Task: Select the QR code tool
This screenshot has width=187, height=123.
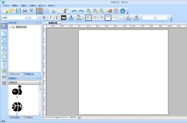Action: [x=4, y=83]
